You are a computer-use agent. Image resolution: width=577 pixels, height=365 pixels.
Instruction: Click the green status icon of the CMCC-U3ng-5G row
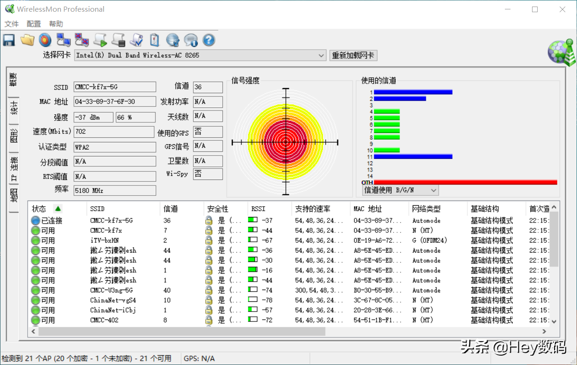[x=36, y=290]
